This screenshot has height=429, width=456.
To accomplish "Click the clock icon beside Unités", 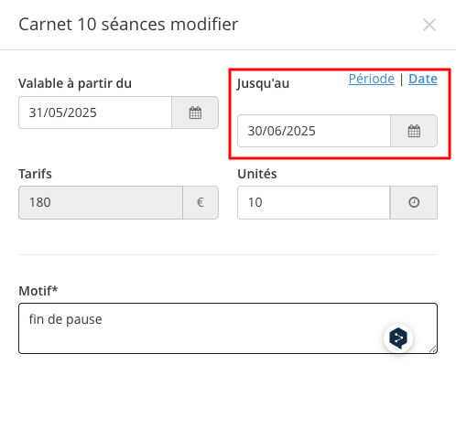I will [x=414, y=202].
